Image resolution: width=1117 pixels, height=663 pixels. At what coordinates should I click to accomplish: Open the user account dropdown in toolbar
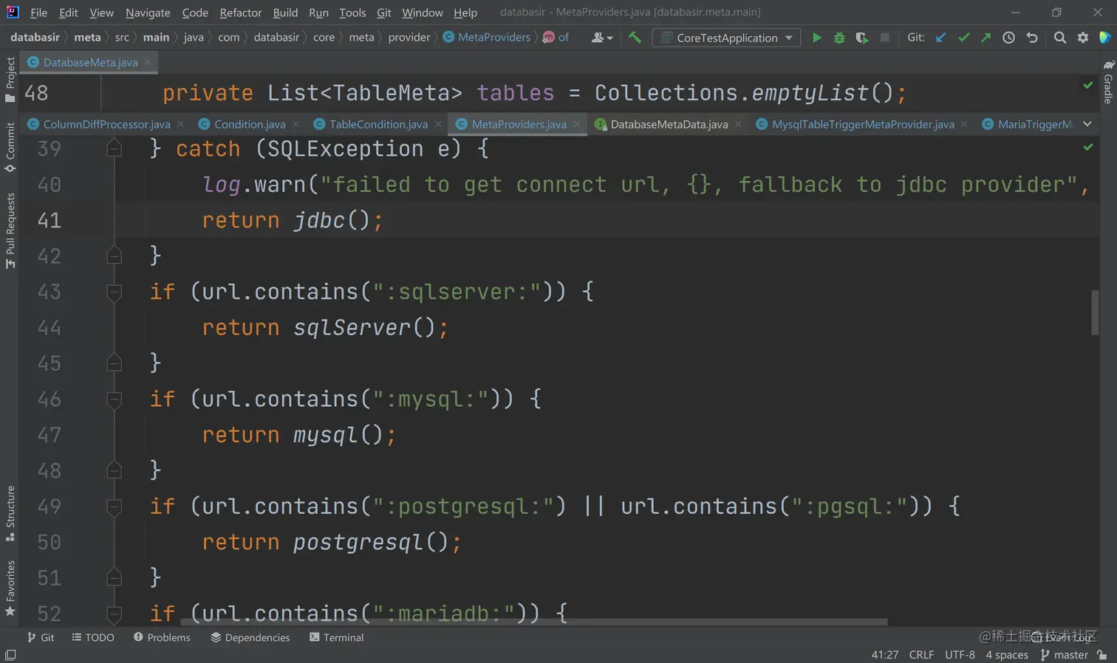(x=602, y=38)
